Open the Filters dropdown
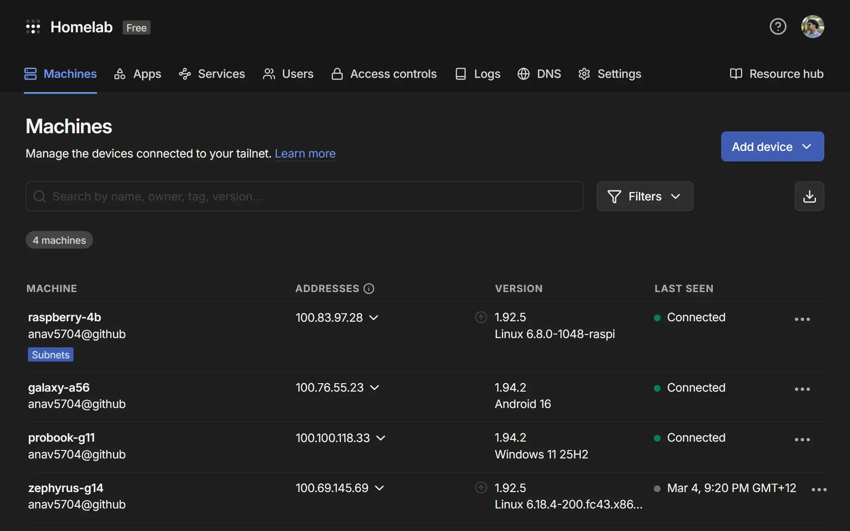 pos(645,196)
